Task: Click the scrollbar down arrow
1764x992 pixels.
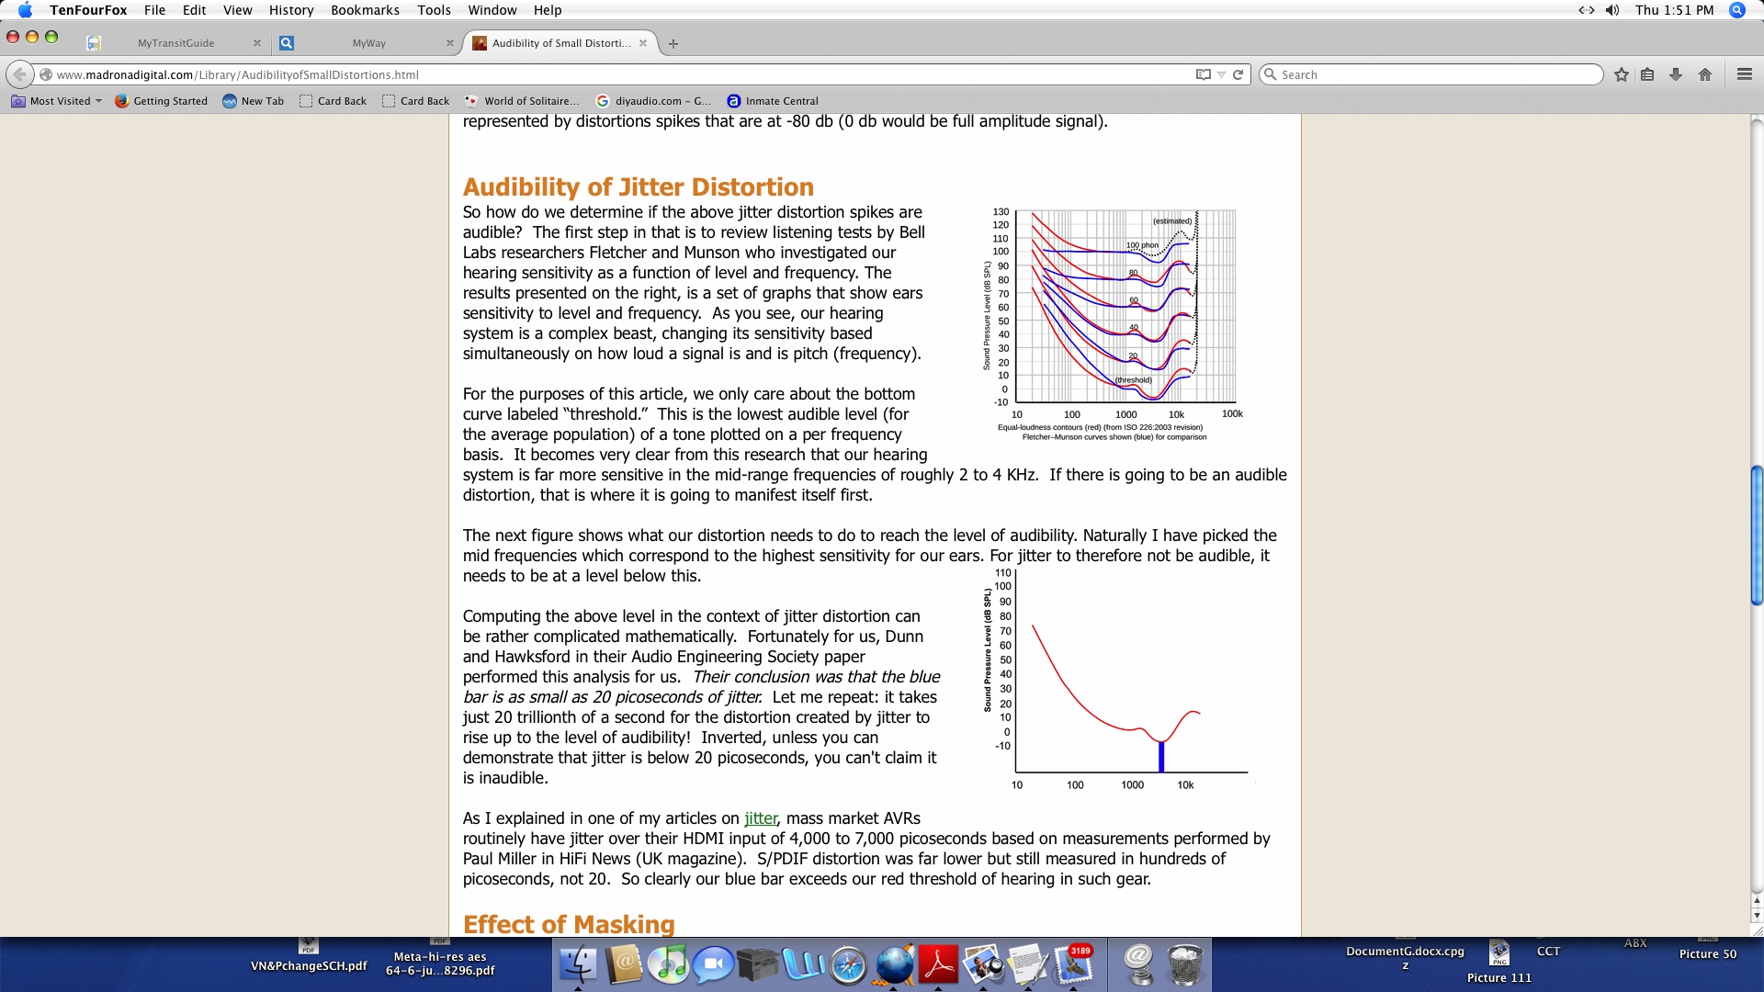Action: 1757,916
